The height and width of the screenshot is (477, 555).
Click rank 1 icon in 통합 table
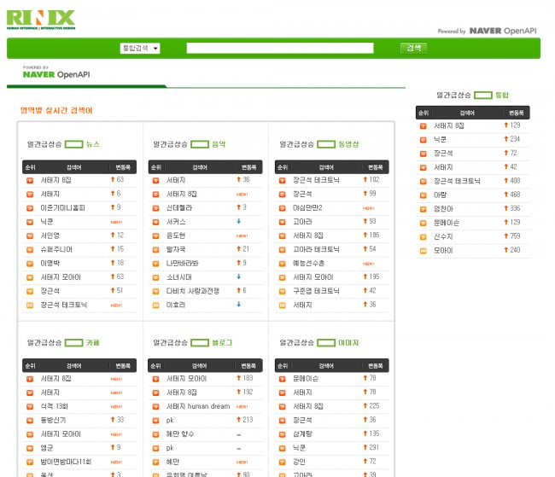[x=423, y=125]
